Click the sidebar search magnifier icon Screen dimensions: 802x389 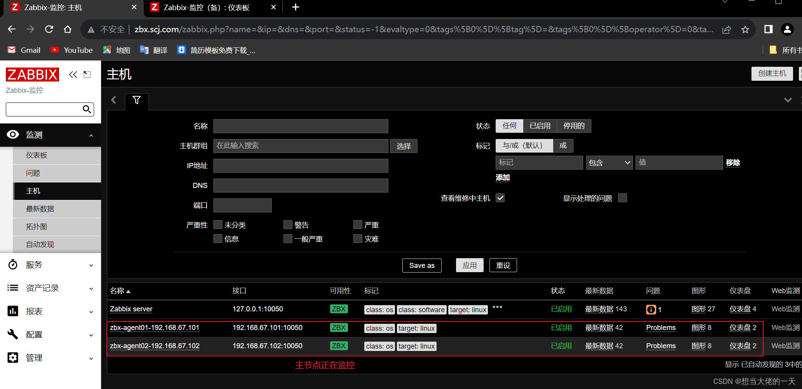pyautogui.click(x=87, y=109)
